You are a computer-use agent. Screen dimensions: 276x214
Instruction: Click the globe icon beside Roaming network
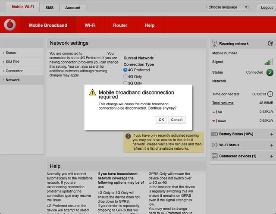tap(270, 43)
